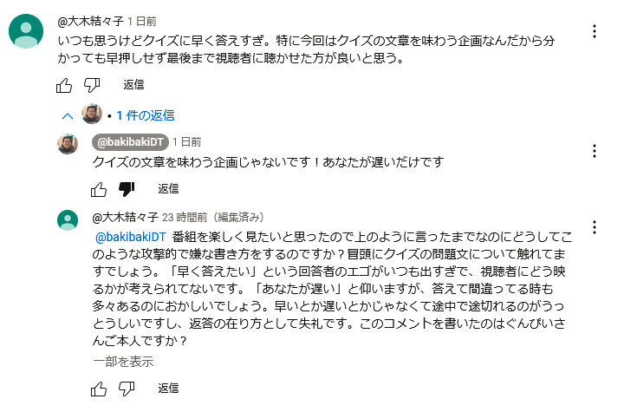The image size is (624, 412).
Task: Dislike the top comment by 大木結々子
Action: pyautogui.click(x=92, y=85)
